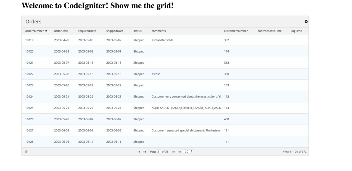This screenshot has width=352, height=171.
Task: Click comment 'Customer requested special shippment'
Action: (186, 130)
